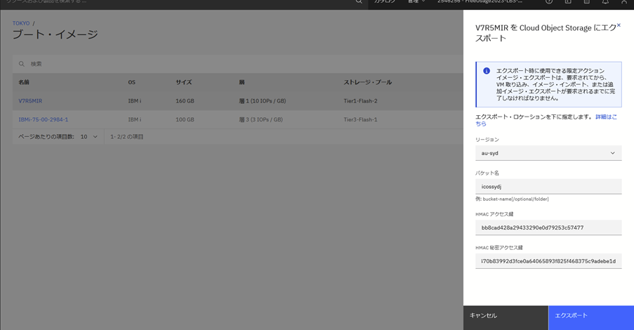This screenshot has height=330, width=634.
Task: Click the bucket name field containing icossydj
Action: coord(548,187)
